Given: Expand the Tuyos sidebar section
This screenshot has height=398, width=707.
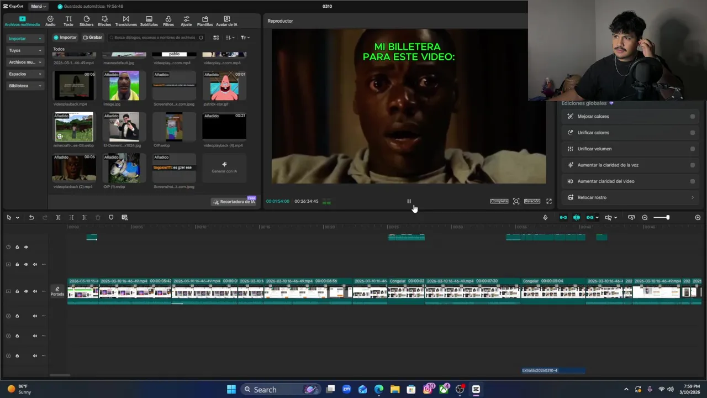Looking at the screenshot, I should point(25,50).
